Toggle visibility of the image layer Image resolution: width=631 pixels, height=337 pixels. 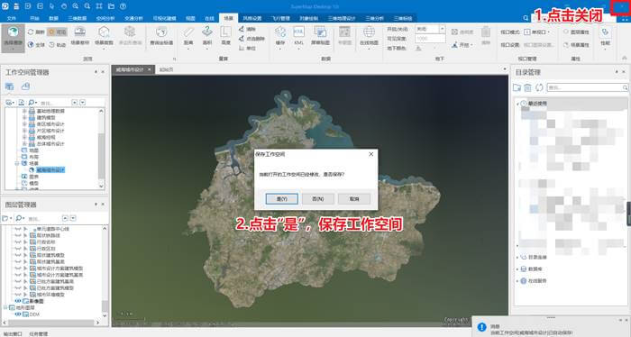point(18,301)
